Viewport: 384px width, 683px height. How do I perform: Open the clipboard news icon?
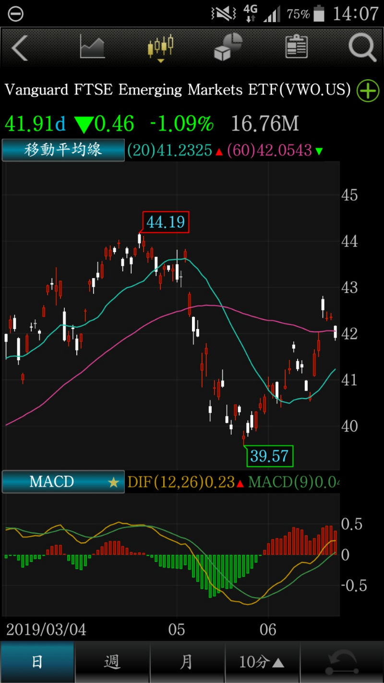(296, 47)
